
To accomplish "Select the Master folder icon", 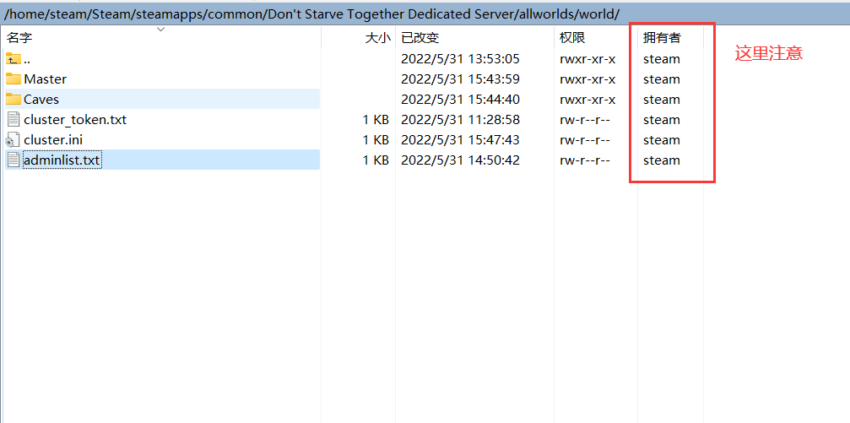I will (x=14, y=79).
